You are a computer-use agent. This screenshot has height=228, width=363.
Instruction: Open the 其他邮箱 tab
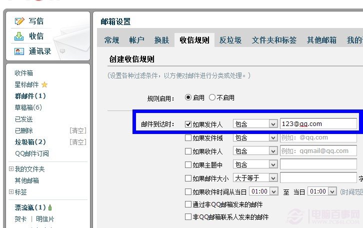coord(322,40)
